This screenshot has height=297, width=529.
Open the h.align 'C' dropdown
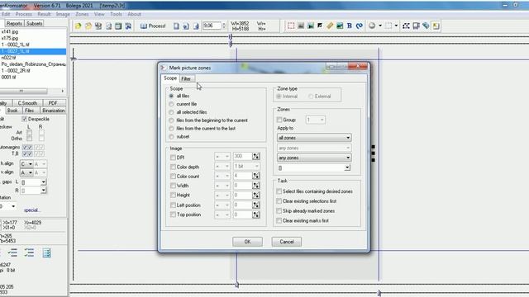click(26, 163)
